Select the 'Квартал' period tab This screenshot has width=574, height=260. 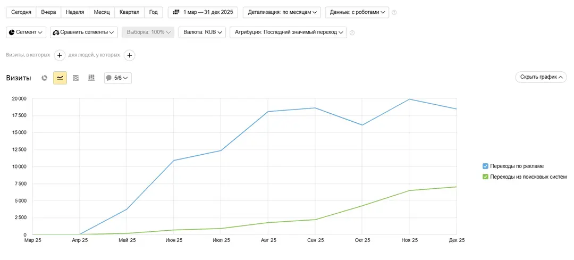pyautogui.click(x=130, y=12)
